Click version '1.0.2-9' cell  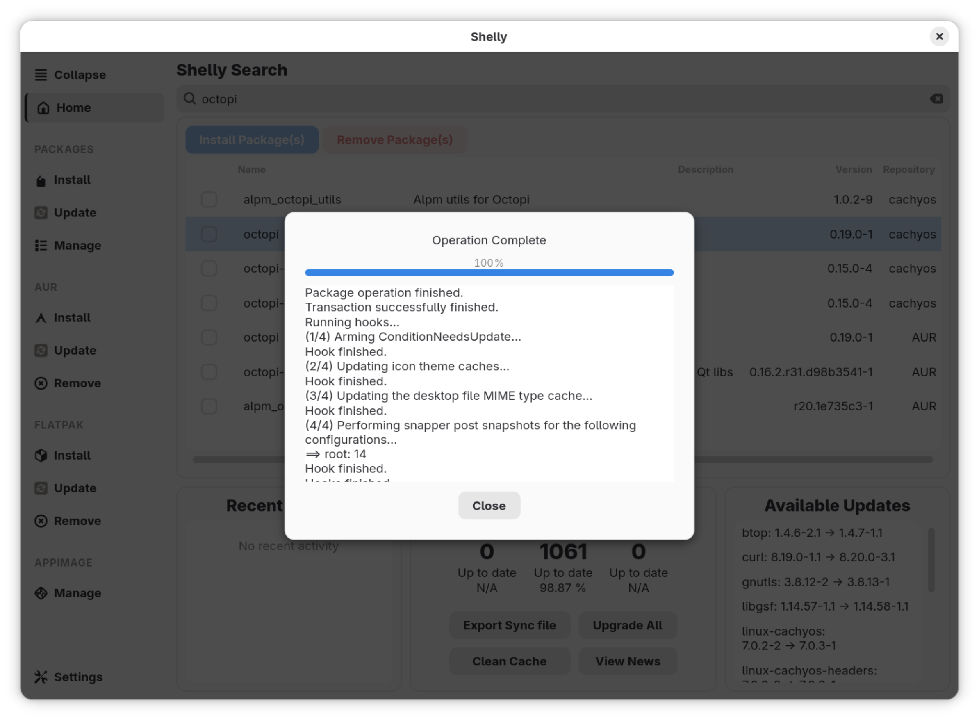[853, 200]
